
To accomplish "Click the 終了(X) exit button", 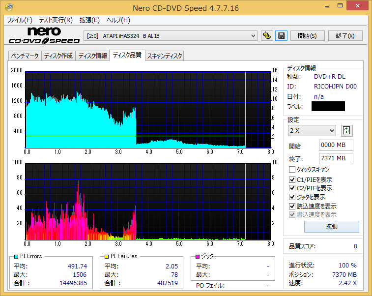I will tap(345, 36).
